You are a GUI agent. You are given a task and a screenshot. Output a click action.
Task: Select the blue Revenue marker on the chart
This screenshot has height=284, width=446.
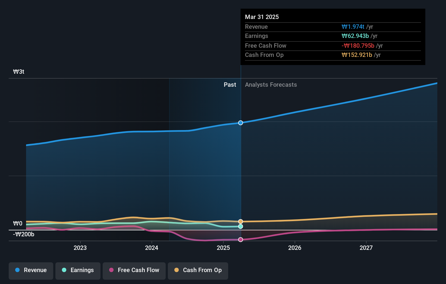(240, 123)
